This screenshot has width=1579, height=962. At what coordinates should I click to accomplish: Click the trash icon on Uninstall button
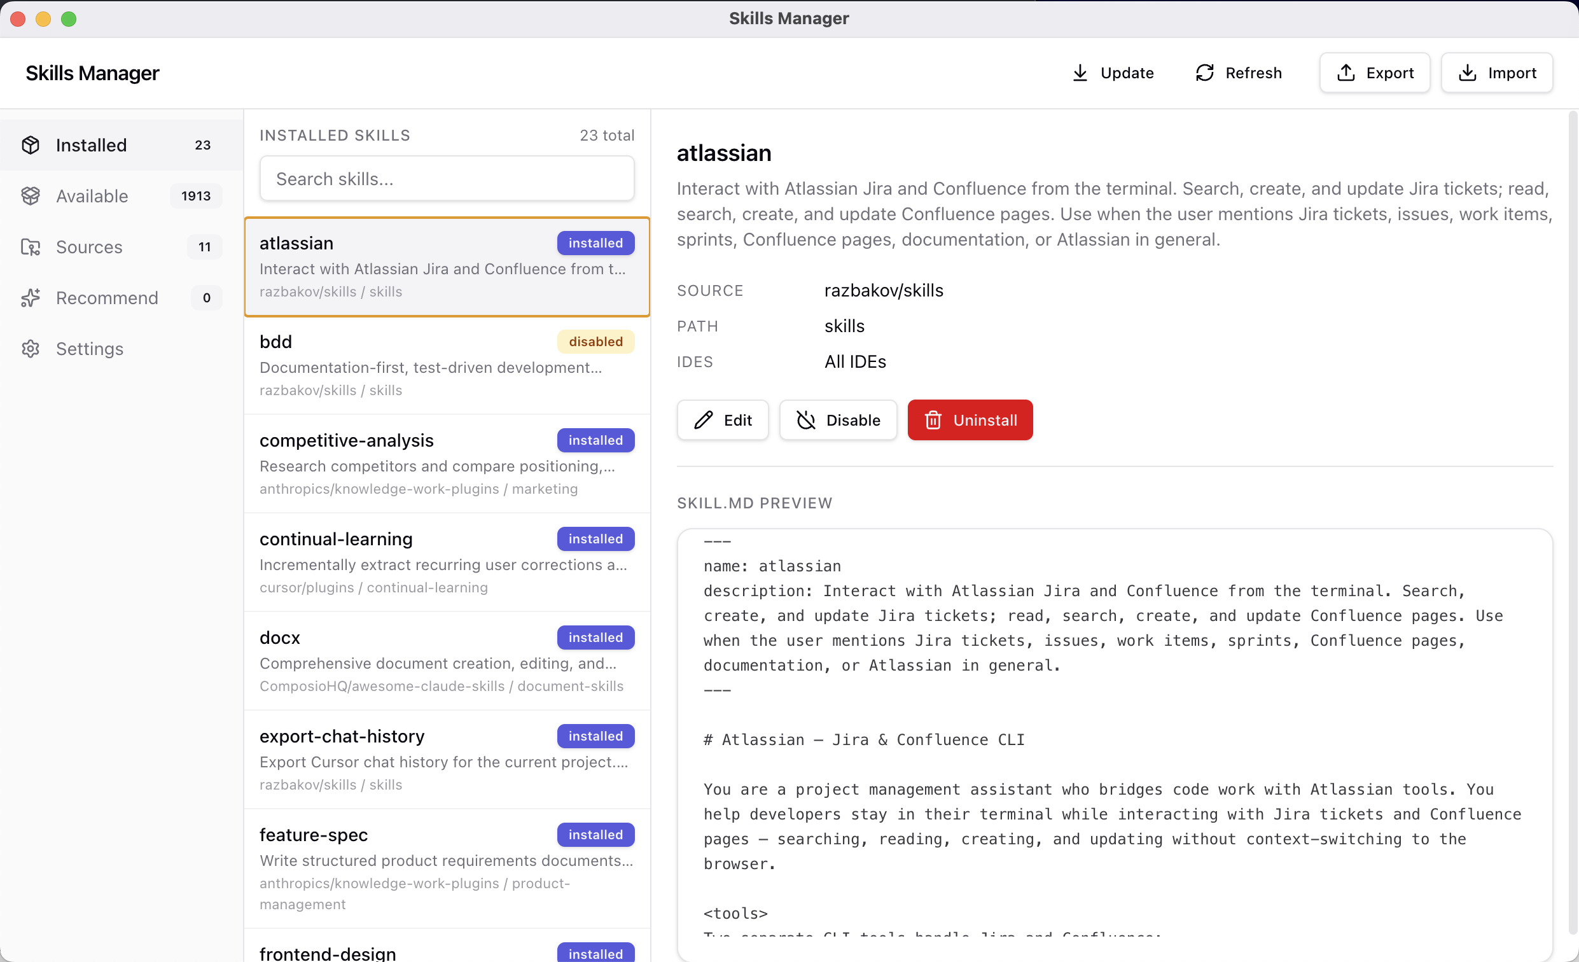(x=933, y=421)
